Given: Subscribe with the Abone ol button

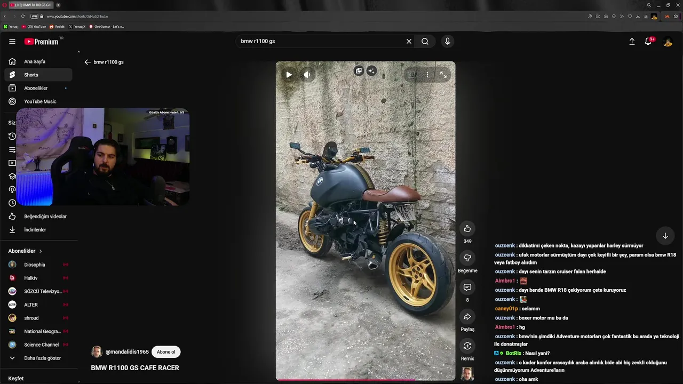Looking at the screenshot, I should point(166,352).
